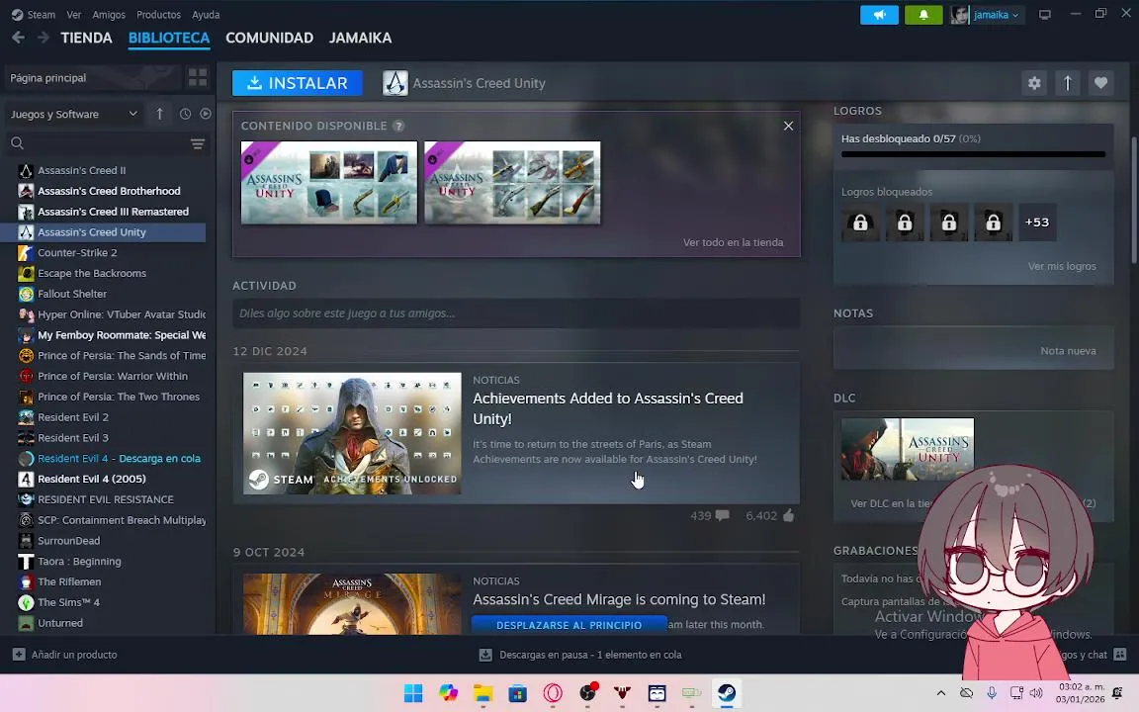Click Ver mis logros link

(x=1062, y=266)
